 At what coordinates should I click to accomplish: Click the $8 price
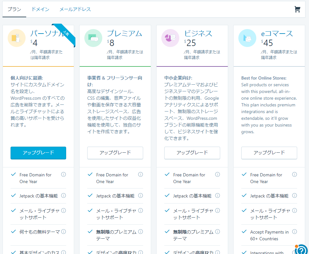click(x=111, y=43)
